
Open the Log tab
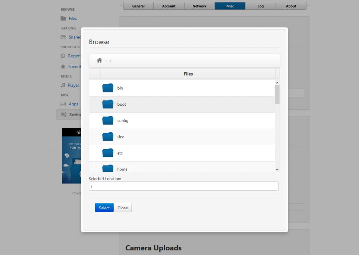click(x=261, y=6)
